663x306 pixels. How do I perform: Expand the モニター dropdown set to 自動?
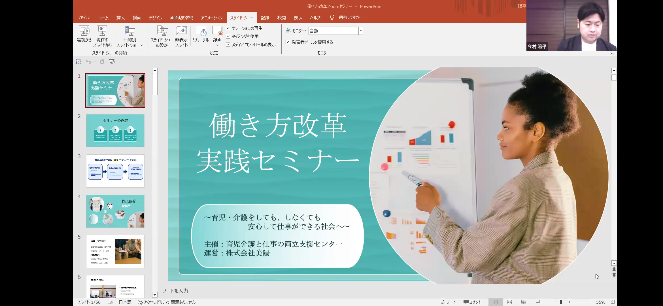tap(361, 31)
